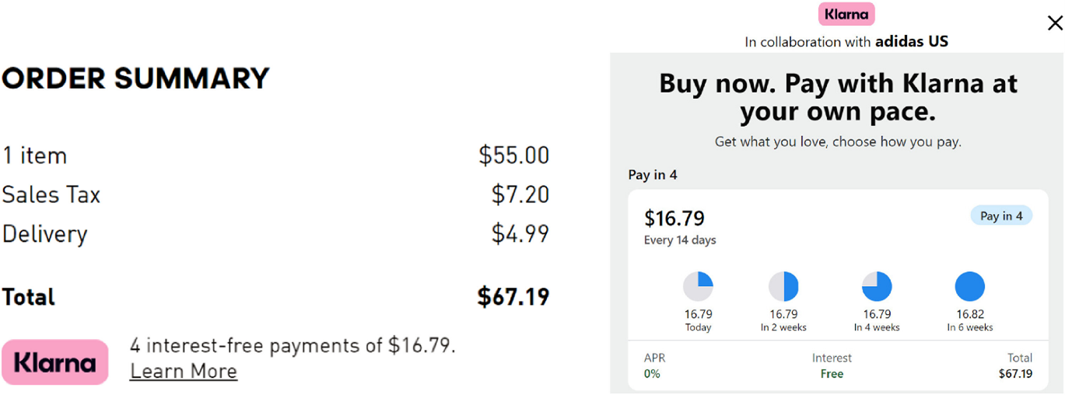This screenshot has height=395, width=1065.
Task: Close the Klarna popup with the X
Action: (1054, 23)
